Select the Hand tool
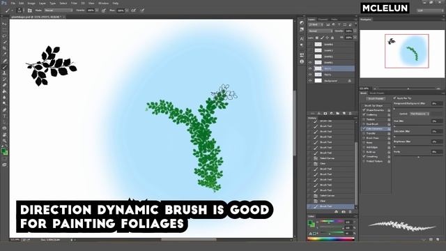446x251 pixels. point(4,135)
